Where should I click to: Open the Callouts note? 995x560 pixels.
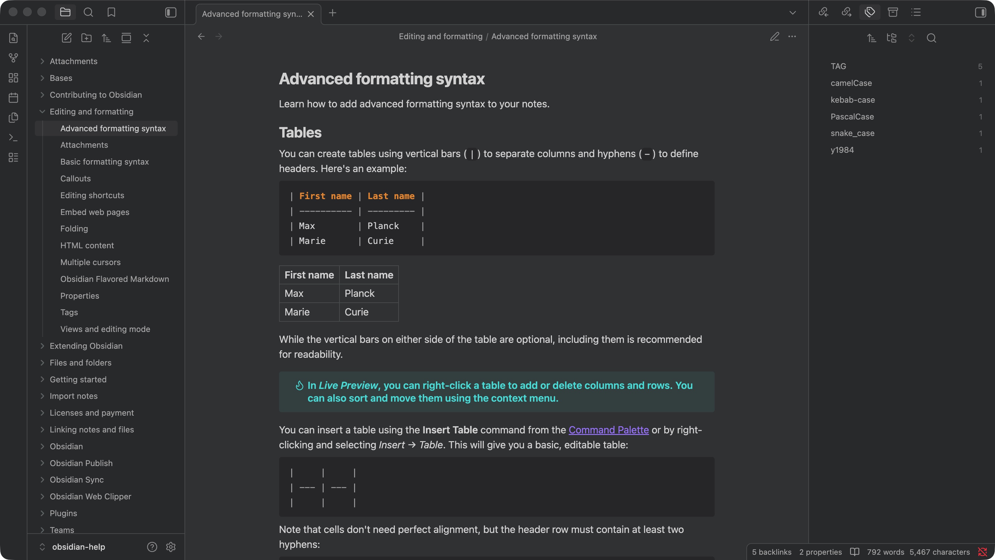coord(75,179)
